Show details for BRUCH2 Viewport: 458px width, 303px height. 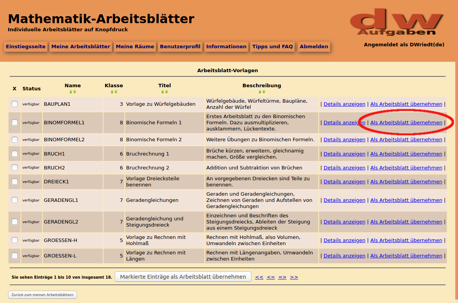point(344,168)
